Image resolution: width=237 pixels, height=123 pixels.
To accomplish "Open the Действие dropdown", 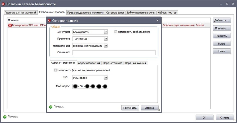I will (106, 32).
